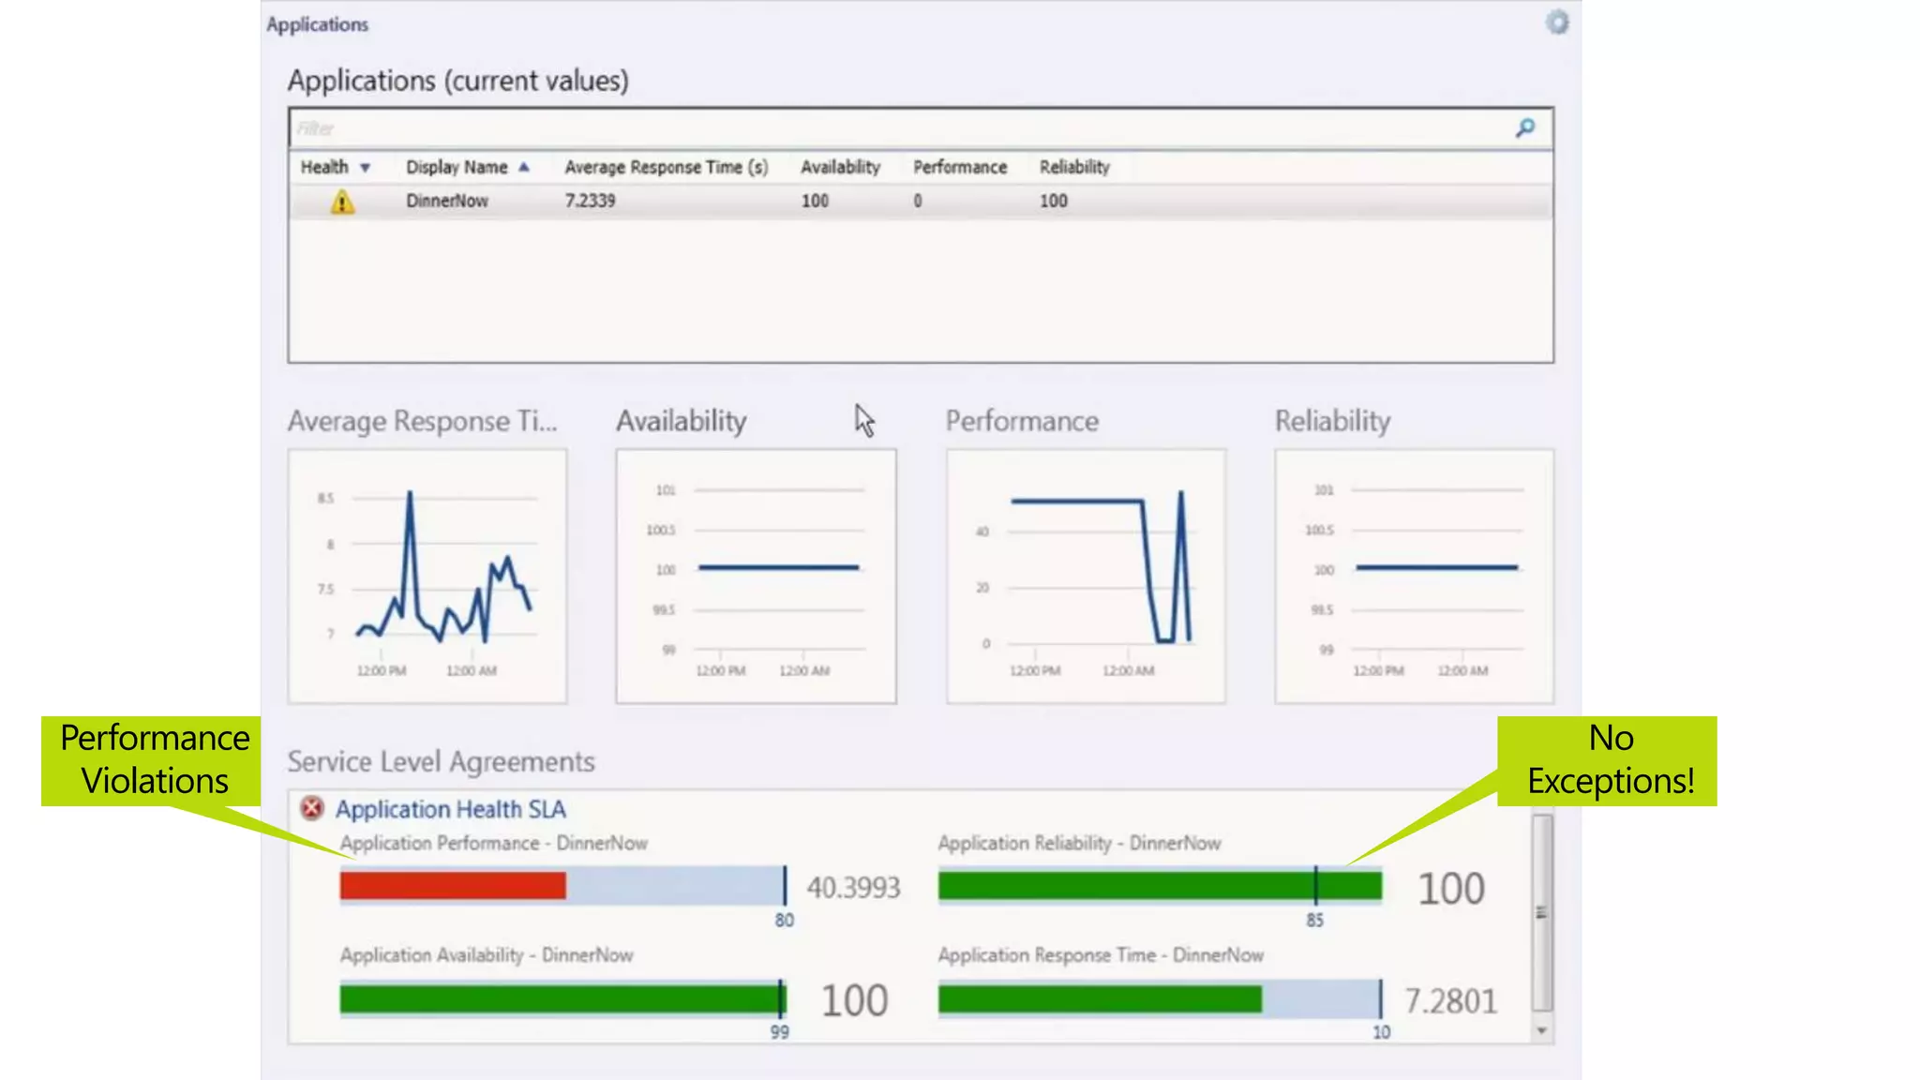Click the red error SLA icon
This screenshot has height=1080, width=1920.
coord(312,808)
